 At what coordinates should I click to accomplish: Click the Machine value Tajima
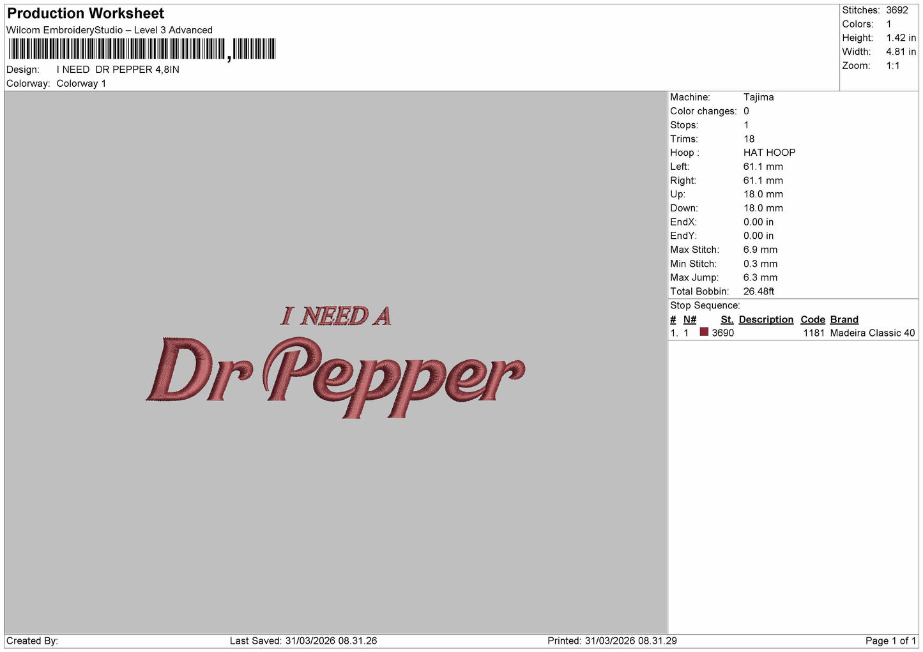tap(758, 97)
